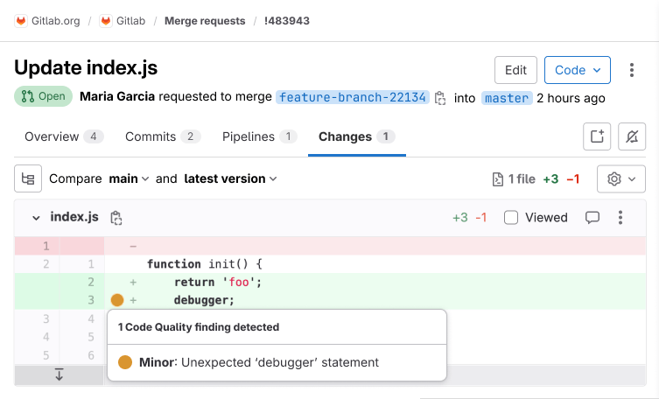This screenshot has width=659, height=399.
Task: Collapse the index.js file diff
Action: coord(36,218)
